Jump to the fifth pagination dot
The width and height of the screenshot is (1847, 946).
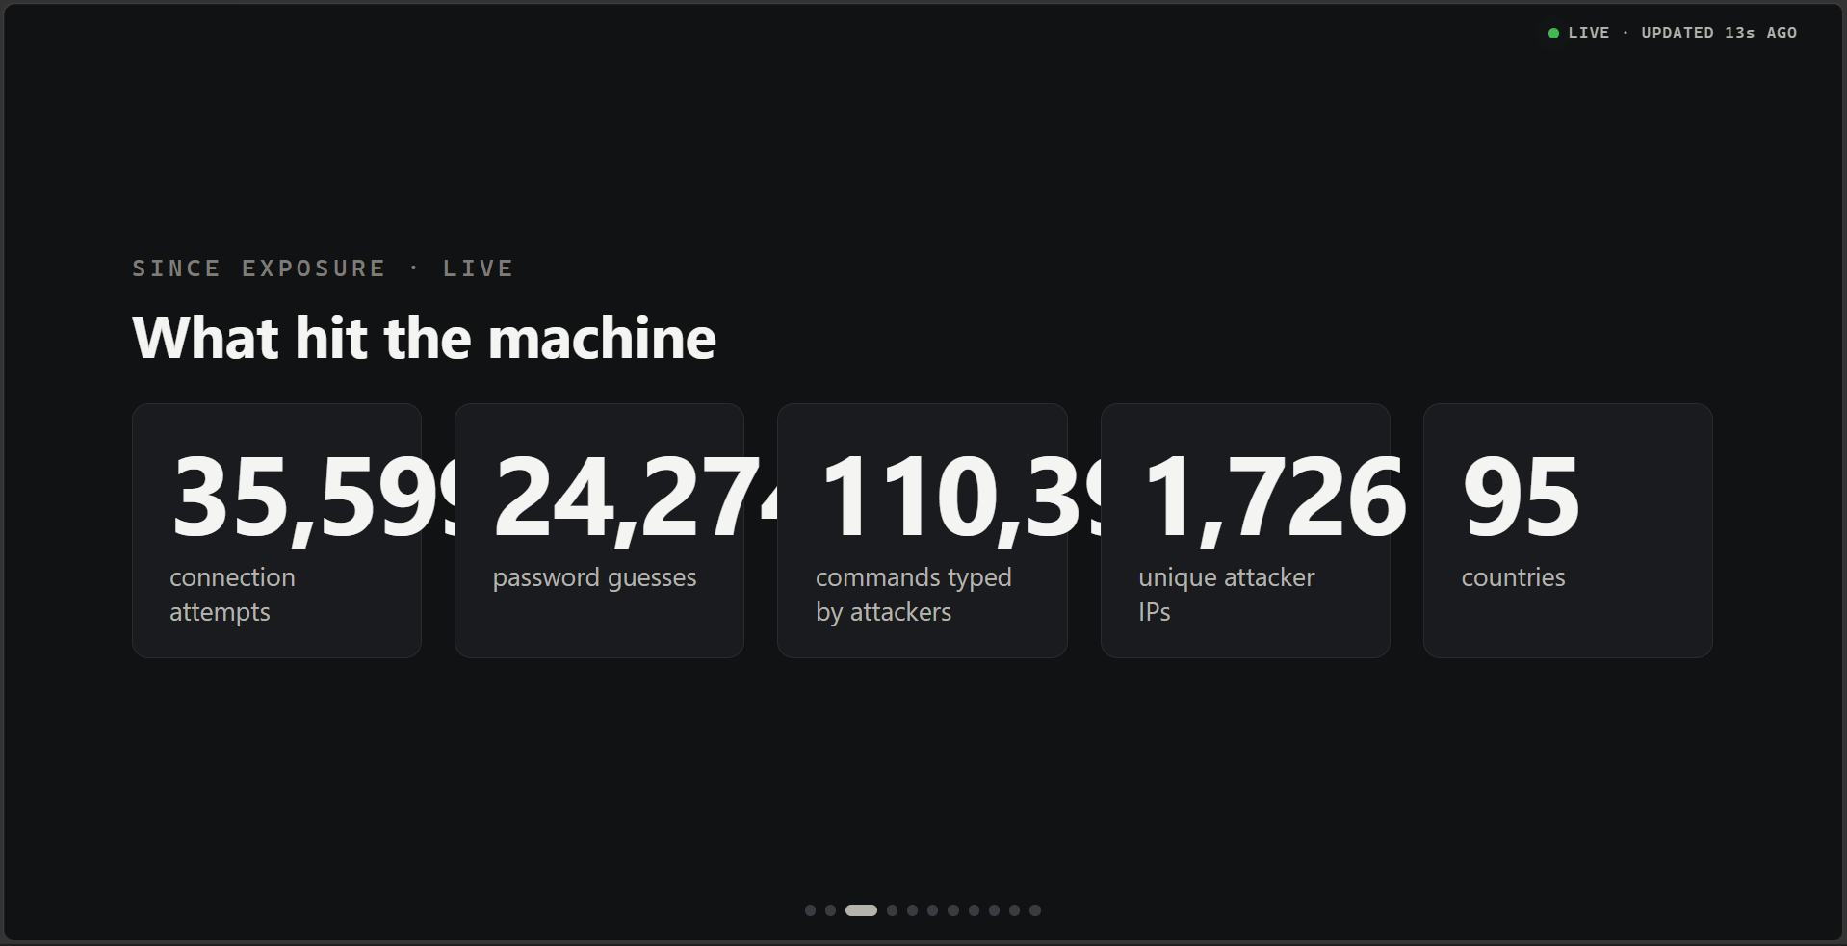912,910
